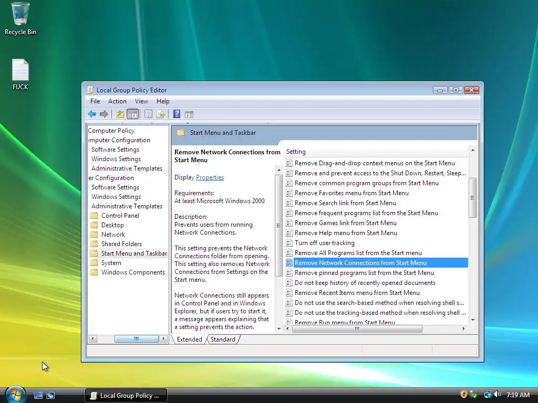Select Remove Search link from Start Menu

coord(345,203)
